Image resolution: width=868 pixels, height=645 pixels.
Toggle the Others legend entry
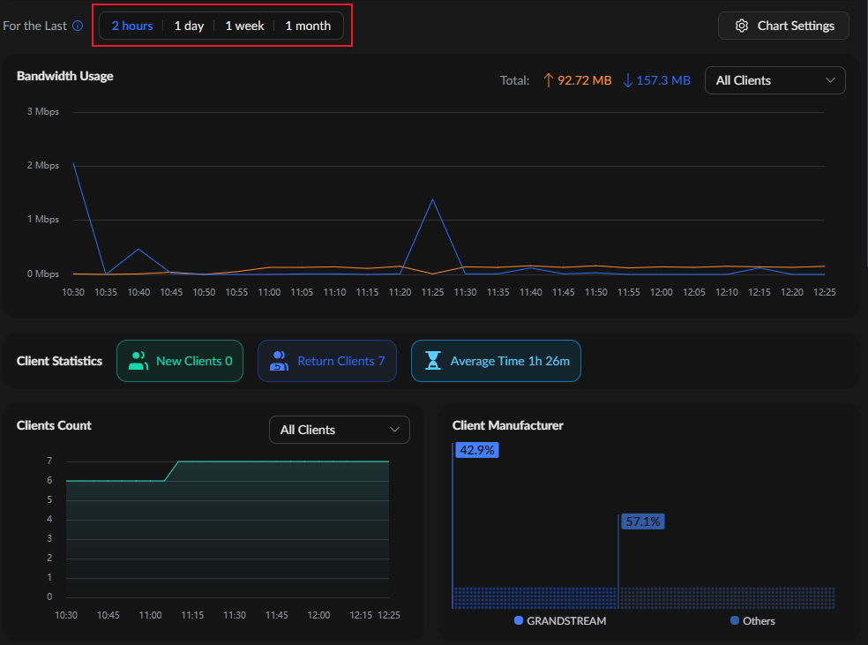[x=752, y=620]
